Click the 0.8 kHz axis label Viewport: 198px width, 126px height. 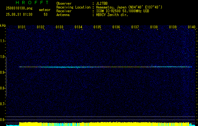[3, 88]
